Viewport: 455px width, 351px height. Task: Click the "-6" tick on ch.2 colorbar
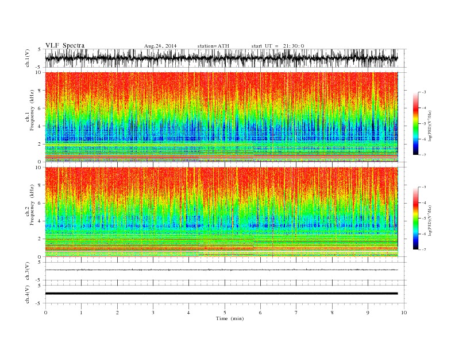point(424,234)
